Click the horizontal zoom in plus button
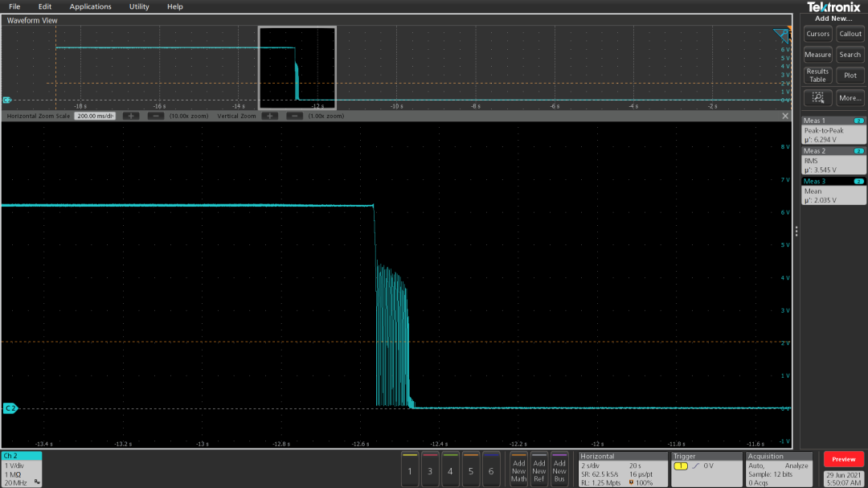868x488 pixels. tap(131, 116)
